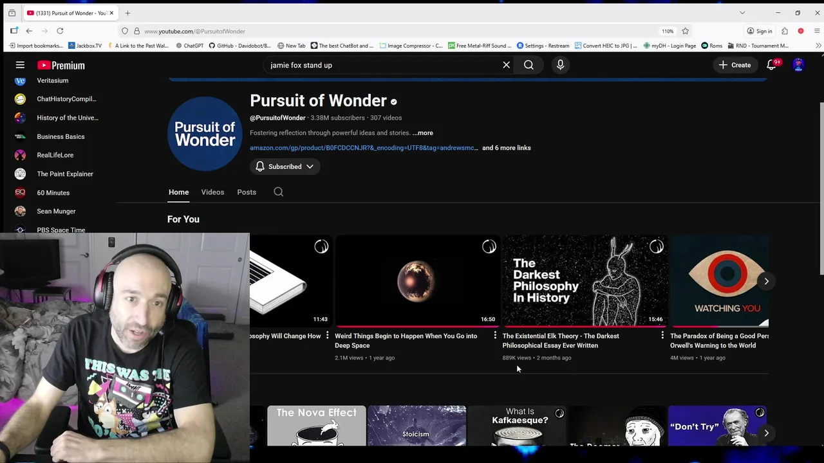Reload the page
Viewport: 824px width, 463px height.
60,31
